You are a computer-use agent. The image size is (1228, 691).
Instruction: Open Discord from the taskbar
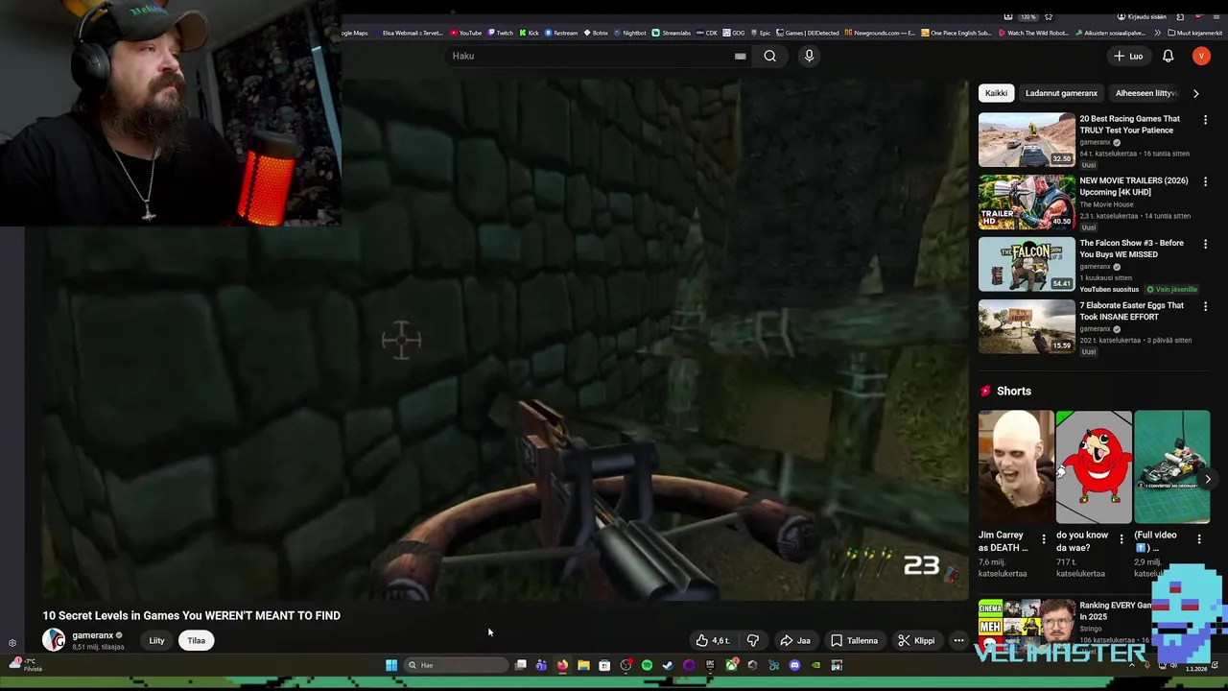[794, 665]
